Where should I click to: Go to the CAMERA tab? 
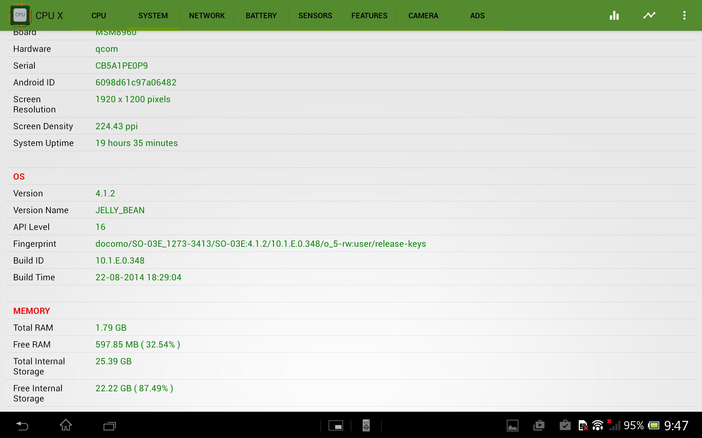tap(423, 16)
